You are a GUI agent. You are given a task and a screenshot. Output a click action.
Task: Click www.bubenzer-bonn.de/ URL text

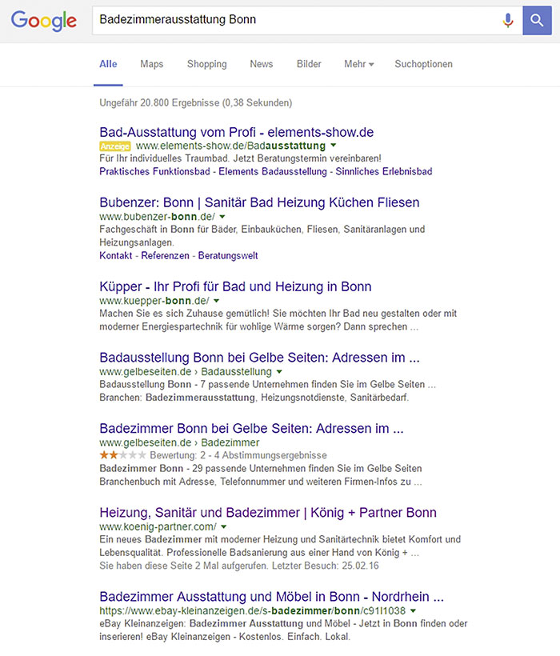158,217
